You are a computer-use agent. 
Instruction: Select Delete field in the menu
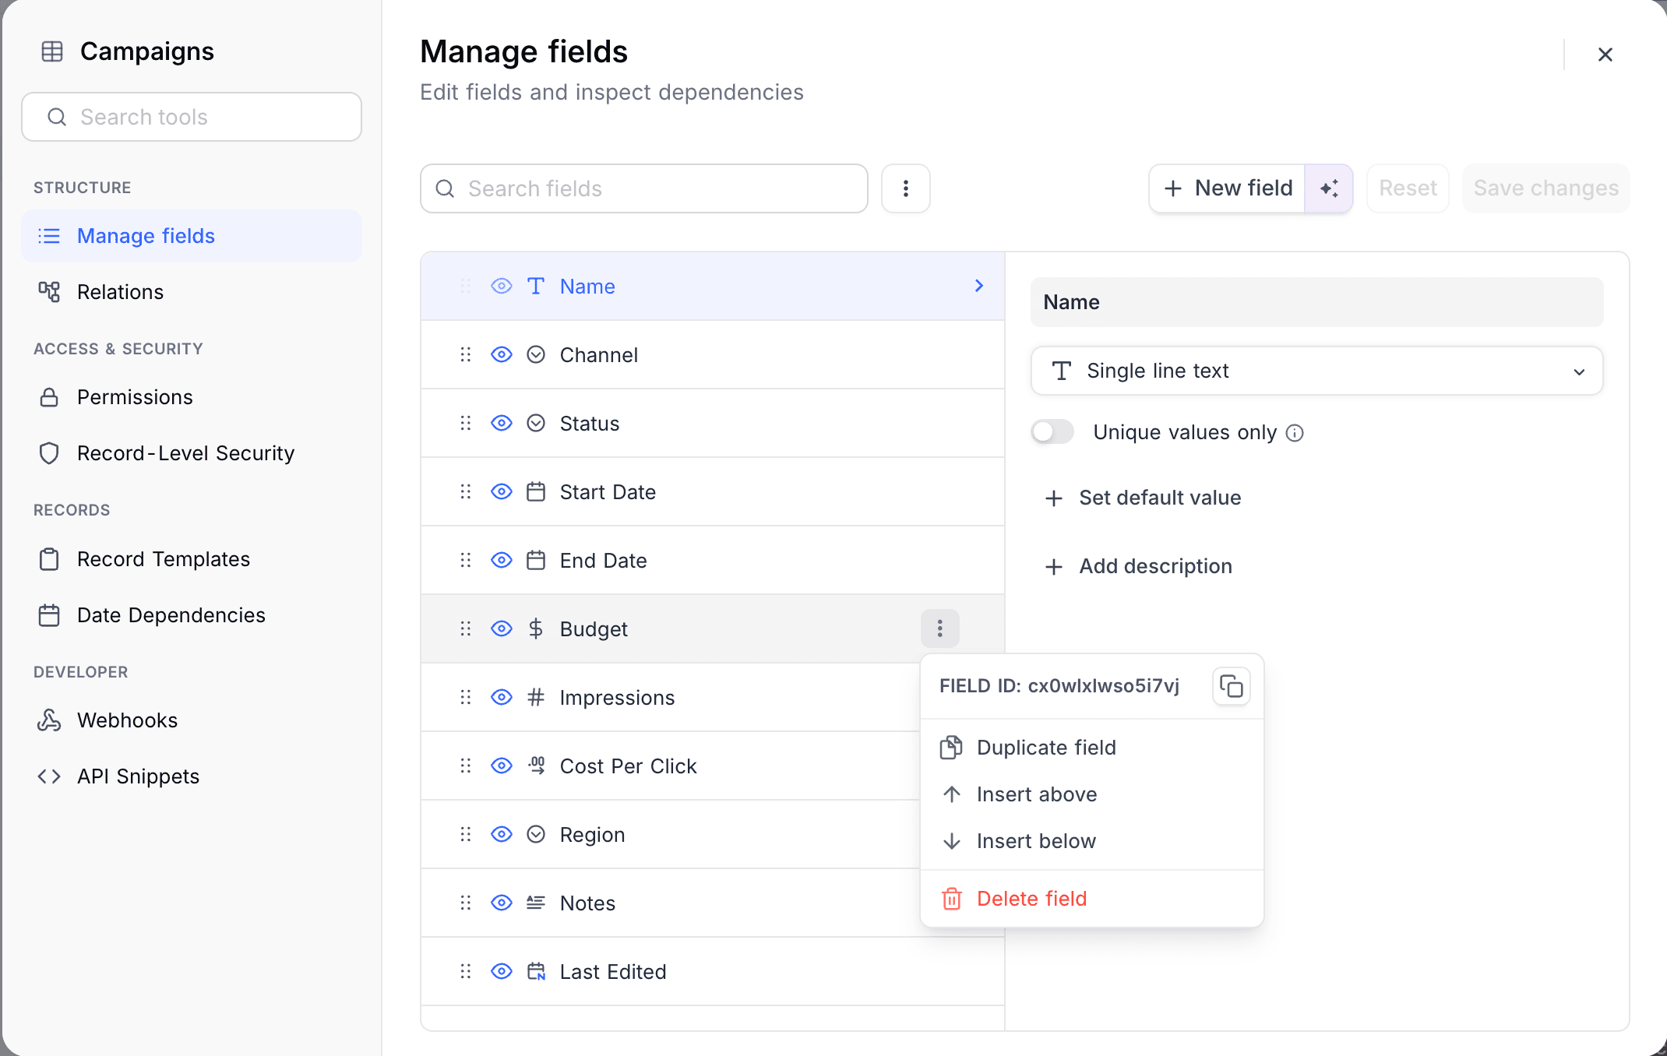pyautogui.click(x=1091, y=899)
